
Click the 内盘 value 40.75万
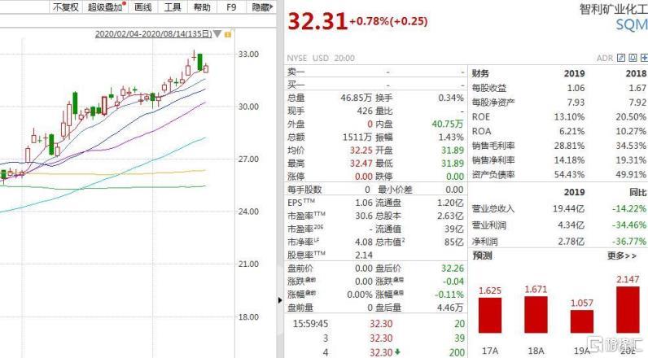[448, 124]
